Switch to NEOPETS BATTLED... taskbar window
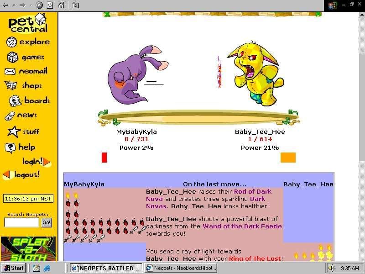Image resolution: width=365 pixels, height=274 pixels. 106,268
